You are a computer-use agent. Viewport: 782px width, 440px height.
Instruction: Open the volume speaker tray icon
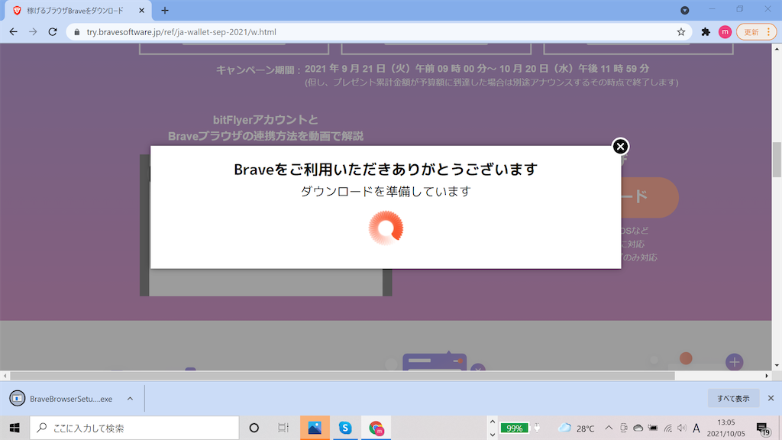click(682, 428)
